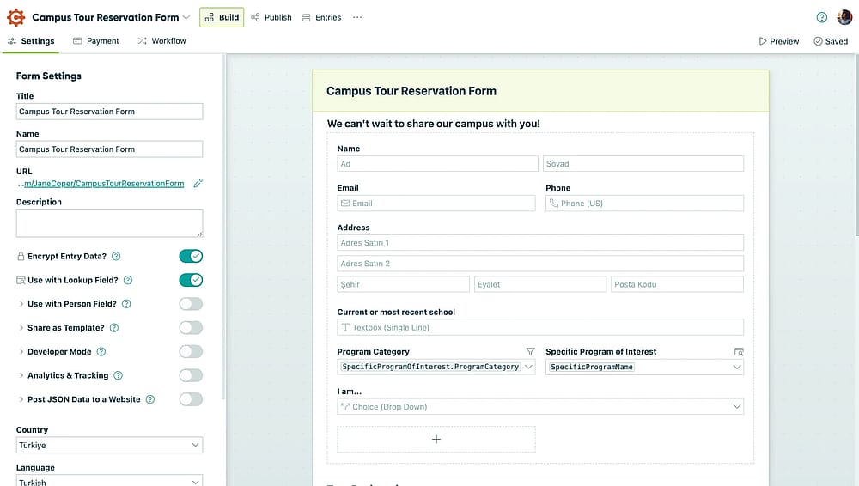Image resolution: width=859 pixels, height=486 pixels.
Task: Click the Ad first name field
Action: [438, 164]
